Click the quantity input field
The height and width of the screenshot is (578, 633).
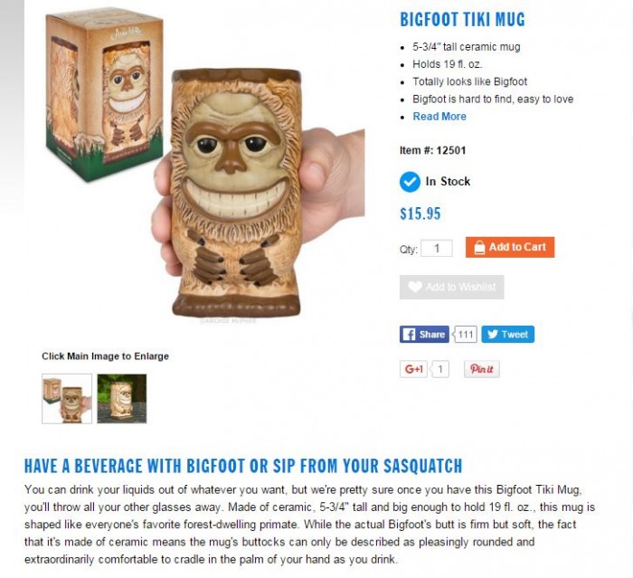pyautogui.click(x=437, y=249)
